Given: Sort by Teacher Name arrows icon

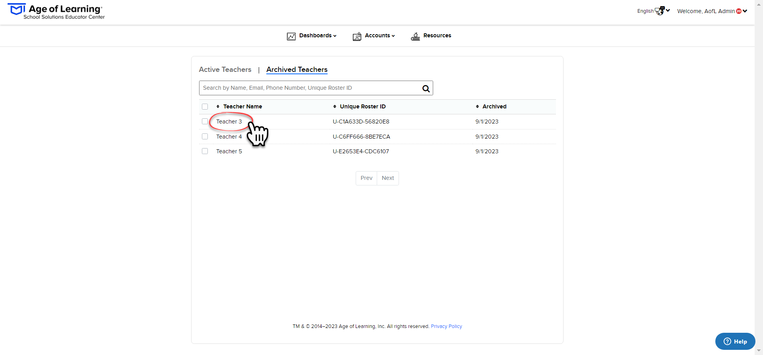Looking at the screenshot, I should (218, 106).
